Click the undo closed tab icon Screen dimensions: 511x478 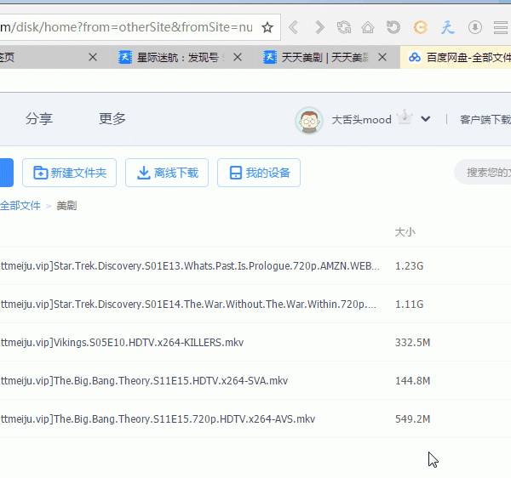(393, 27)
